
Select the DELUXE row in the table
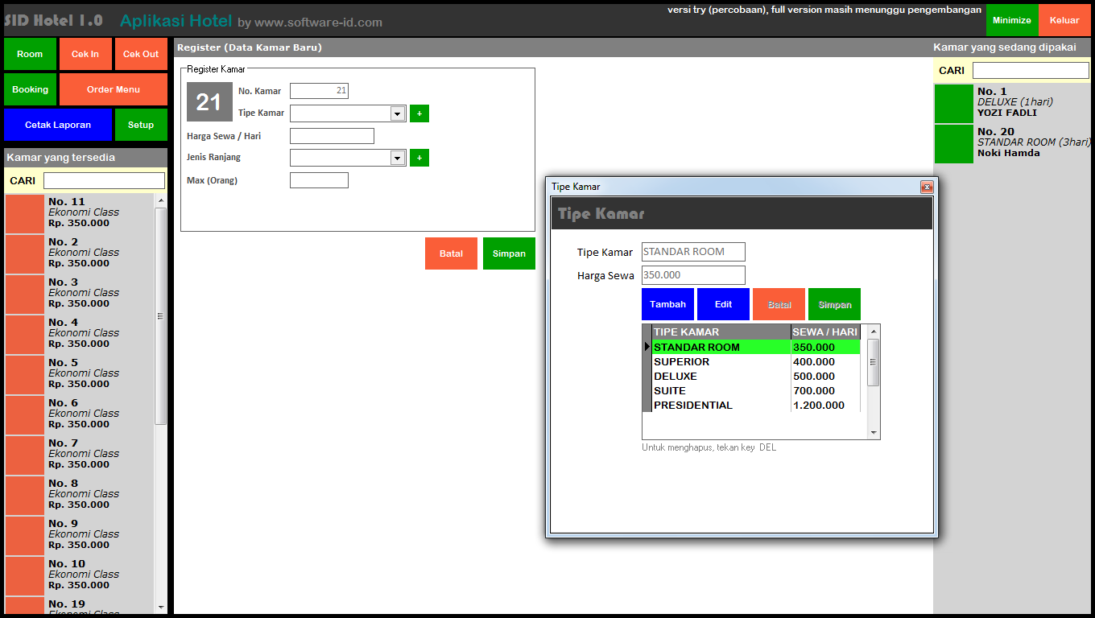pos(721,377)
